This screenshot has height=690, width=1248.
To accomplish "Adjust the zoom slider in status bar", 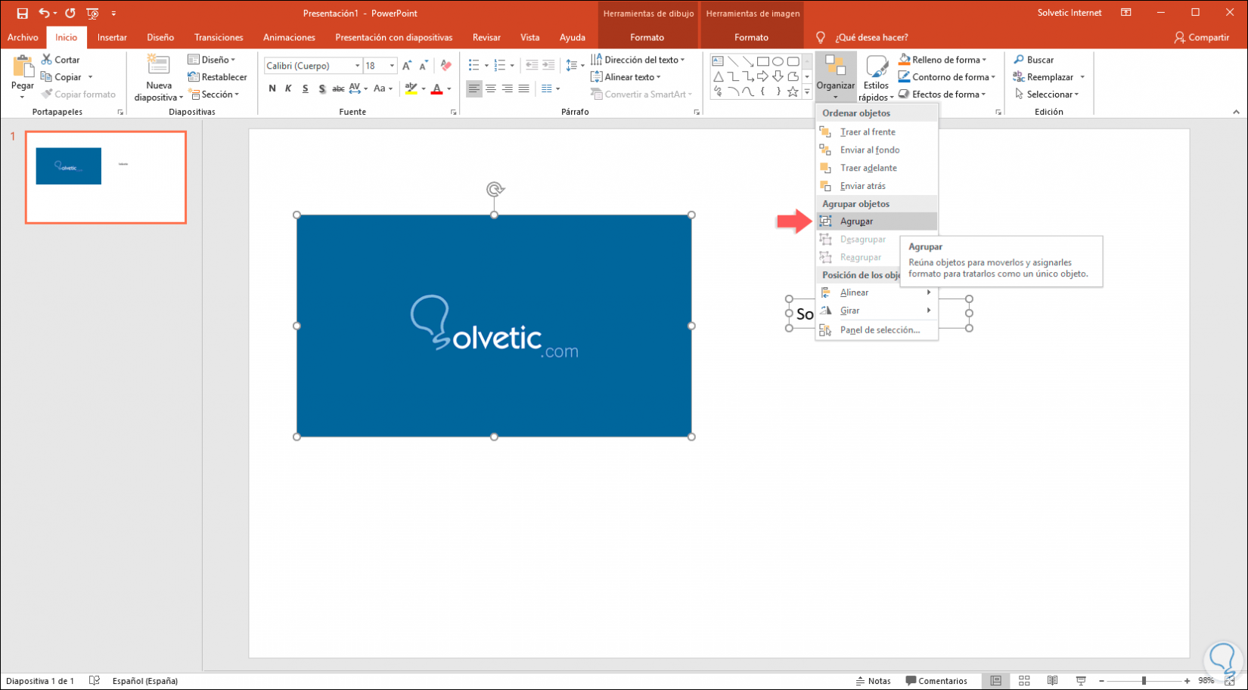I will 1144,681.
